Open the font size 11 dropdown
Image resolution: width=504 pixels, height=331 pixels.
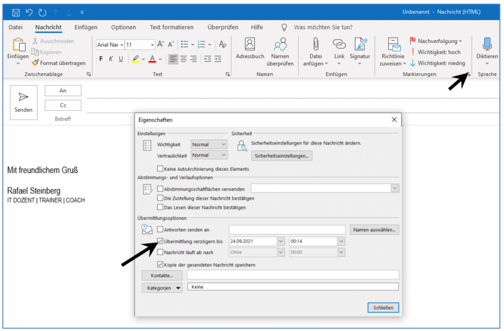(x=153, y=45)
